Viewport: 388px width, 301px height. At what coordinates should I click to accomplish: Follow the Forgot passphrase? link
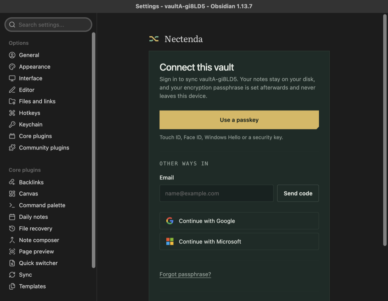(x=185, y=274)
